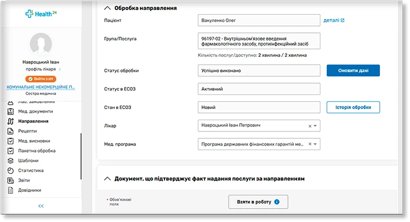Screen dimensions: 410x222
Task: Click the 'Навроцький Іван' user name text
Action: click(41, 62)
